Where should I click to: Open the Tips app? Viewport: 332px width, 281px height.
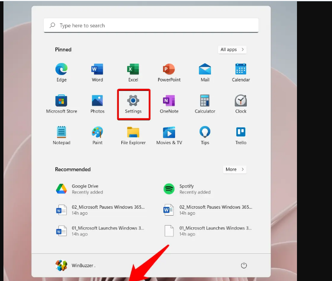(x=205, y=135)
